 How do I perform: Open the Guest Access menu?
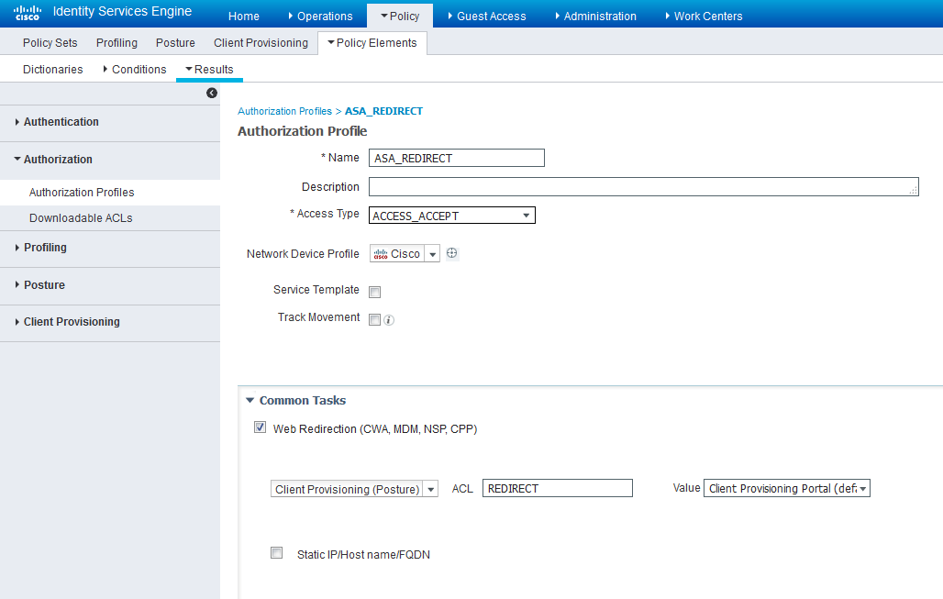(487, 17)
